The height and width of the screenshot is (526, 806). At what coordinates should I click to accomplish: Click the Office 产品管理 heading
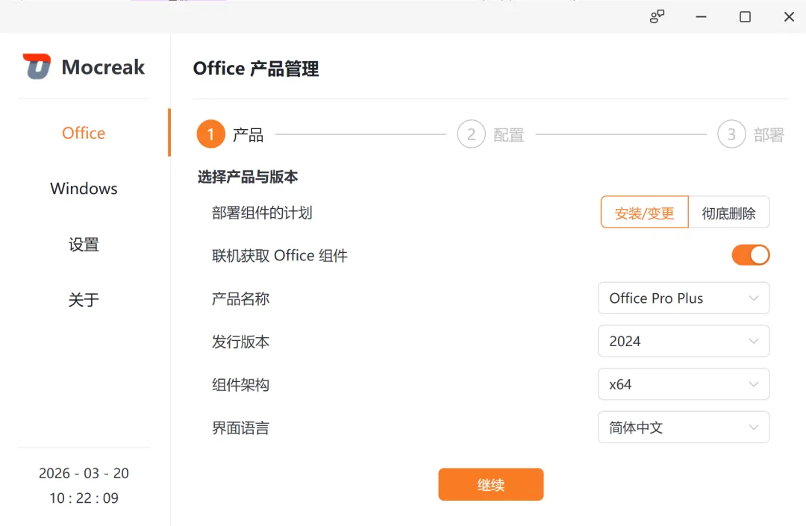(x=256, y=69)
